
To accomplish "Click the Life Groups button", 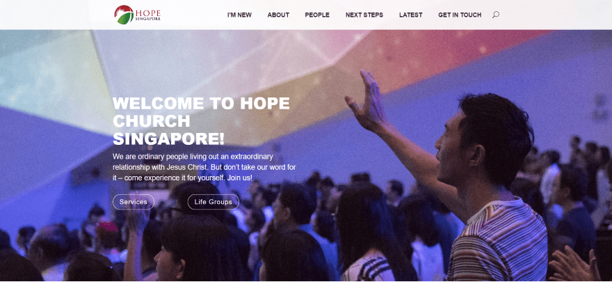I will 213,202.
